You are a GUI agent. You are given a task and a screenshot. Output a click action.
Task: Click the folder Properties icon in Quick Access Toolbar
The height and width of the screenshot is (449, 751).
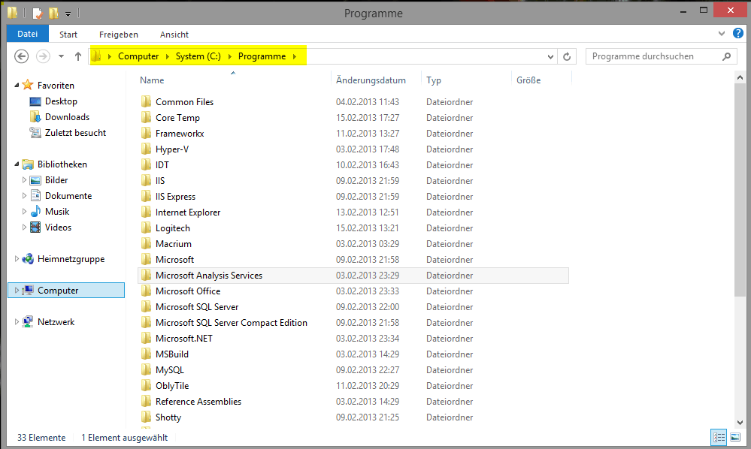pyautogui.click(x=35, y=11)
